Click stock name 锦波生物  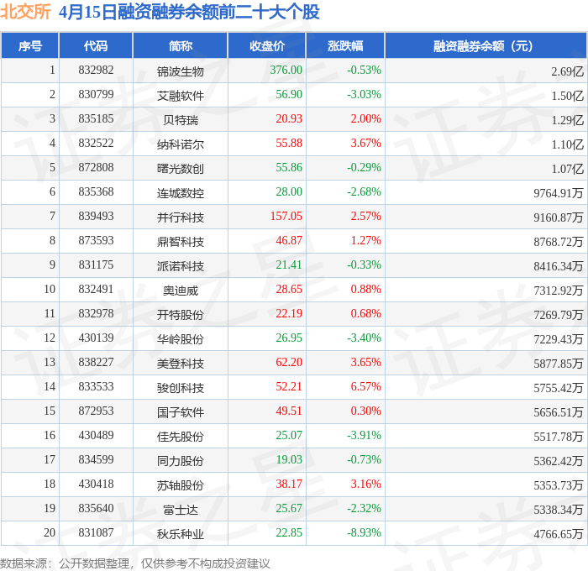181,71
